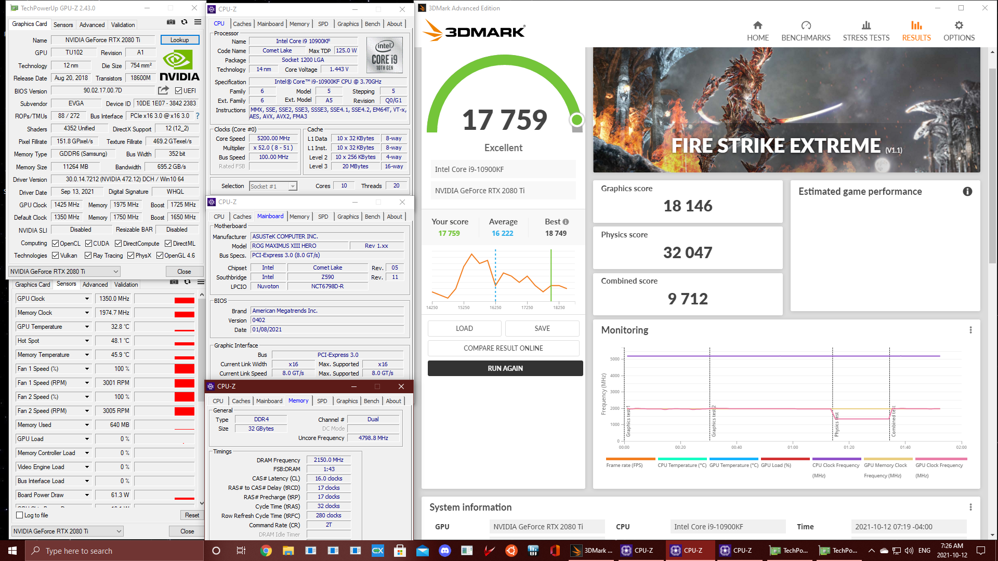Expand Memory Clock sensor dropdown arrow
The image size is (998, 561).
[87, 313]
